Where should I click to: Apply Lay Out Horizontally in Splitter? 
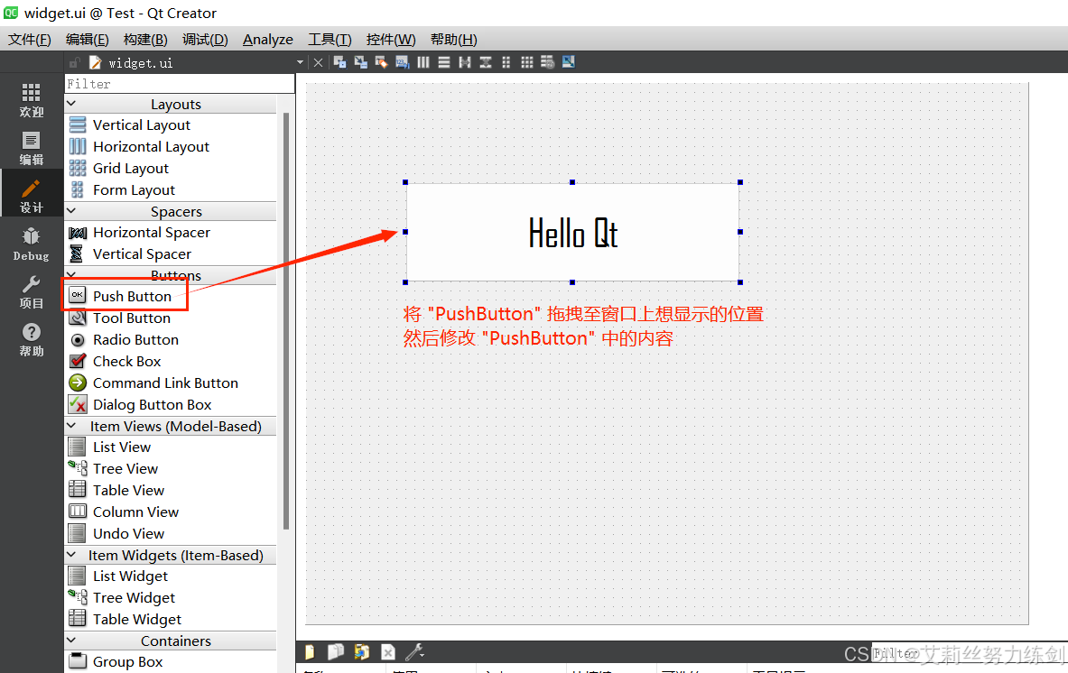(x=465, y=62)
